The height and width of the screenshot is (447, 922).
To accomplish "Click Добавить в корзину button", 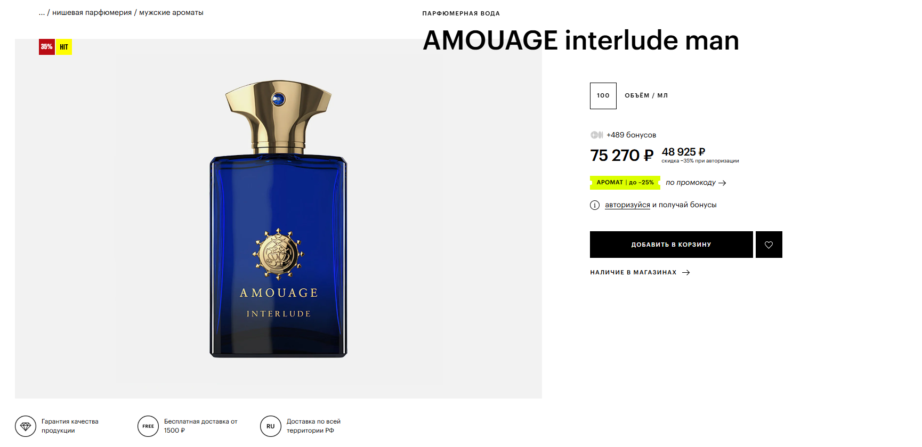I will [672, 245].
